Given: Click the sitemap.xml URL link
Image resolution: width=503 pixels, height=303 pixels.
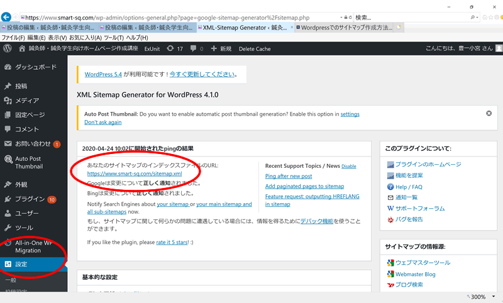Looking at the screenshot, I should point(135,174).
